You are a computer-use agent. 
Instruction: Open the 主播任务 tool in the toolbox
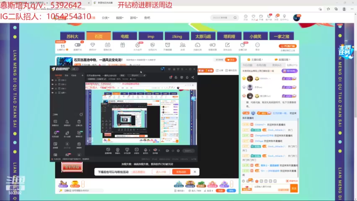tap(79, 123)
